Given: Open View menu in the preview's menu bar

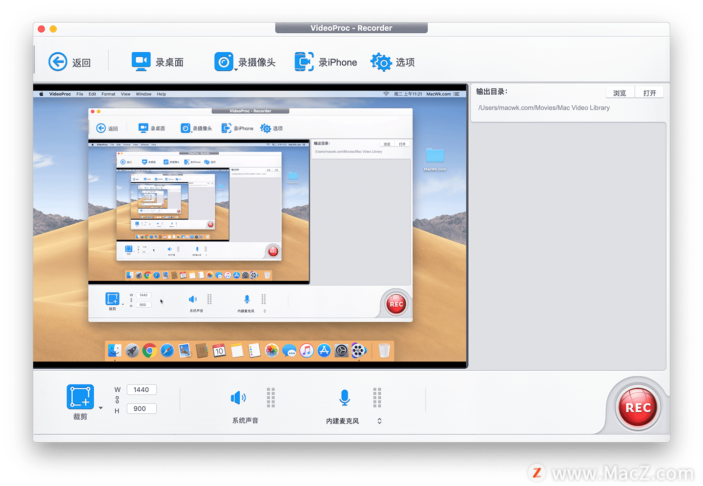Looking at the screenshot, I should point(125,94).
